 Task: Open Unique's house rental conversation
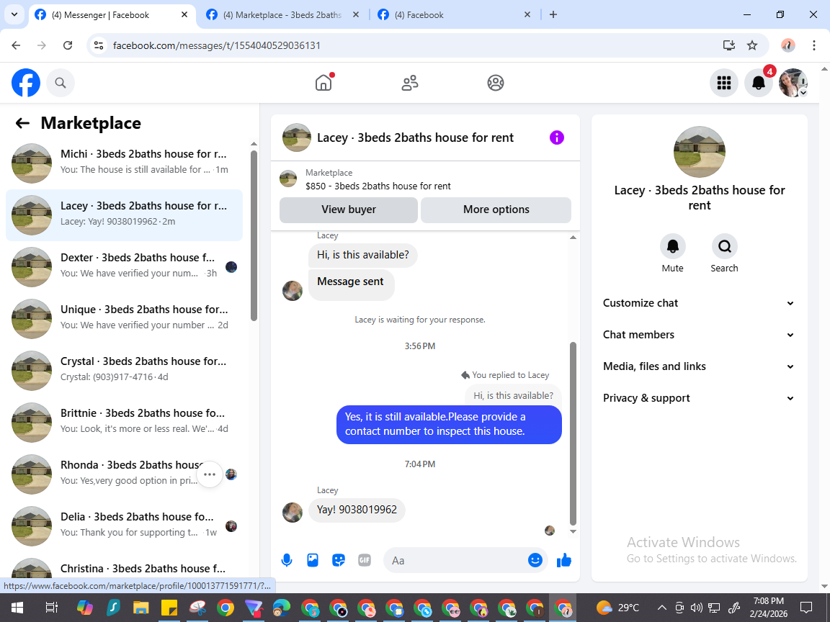click(124, 318)
